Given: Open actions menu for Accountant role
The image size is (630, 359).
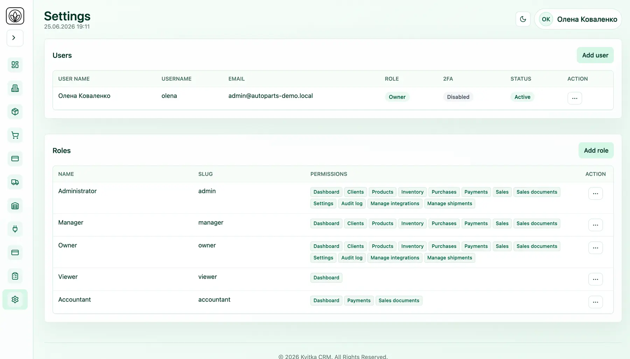Looking at the screenshot, I should click(x=595, y=302).
